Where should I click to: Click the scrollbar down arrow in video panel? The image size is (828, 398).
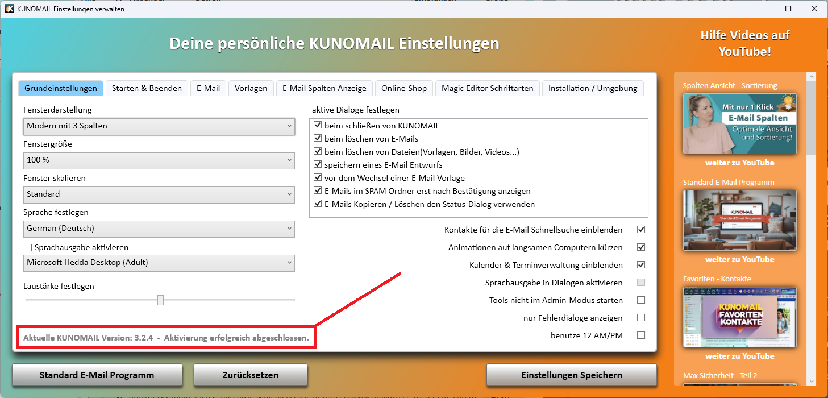click(812, 382)
